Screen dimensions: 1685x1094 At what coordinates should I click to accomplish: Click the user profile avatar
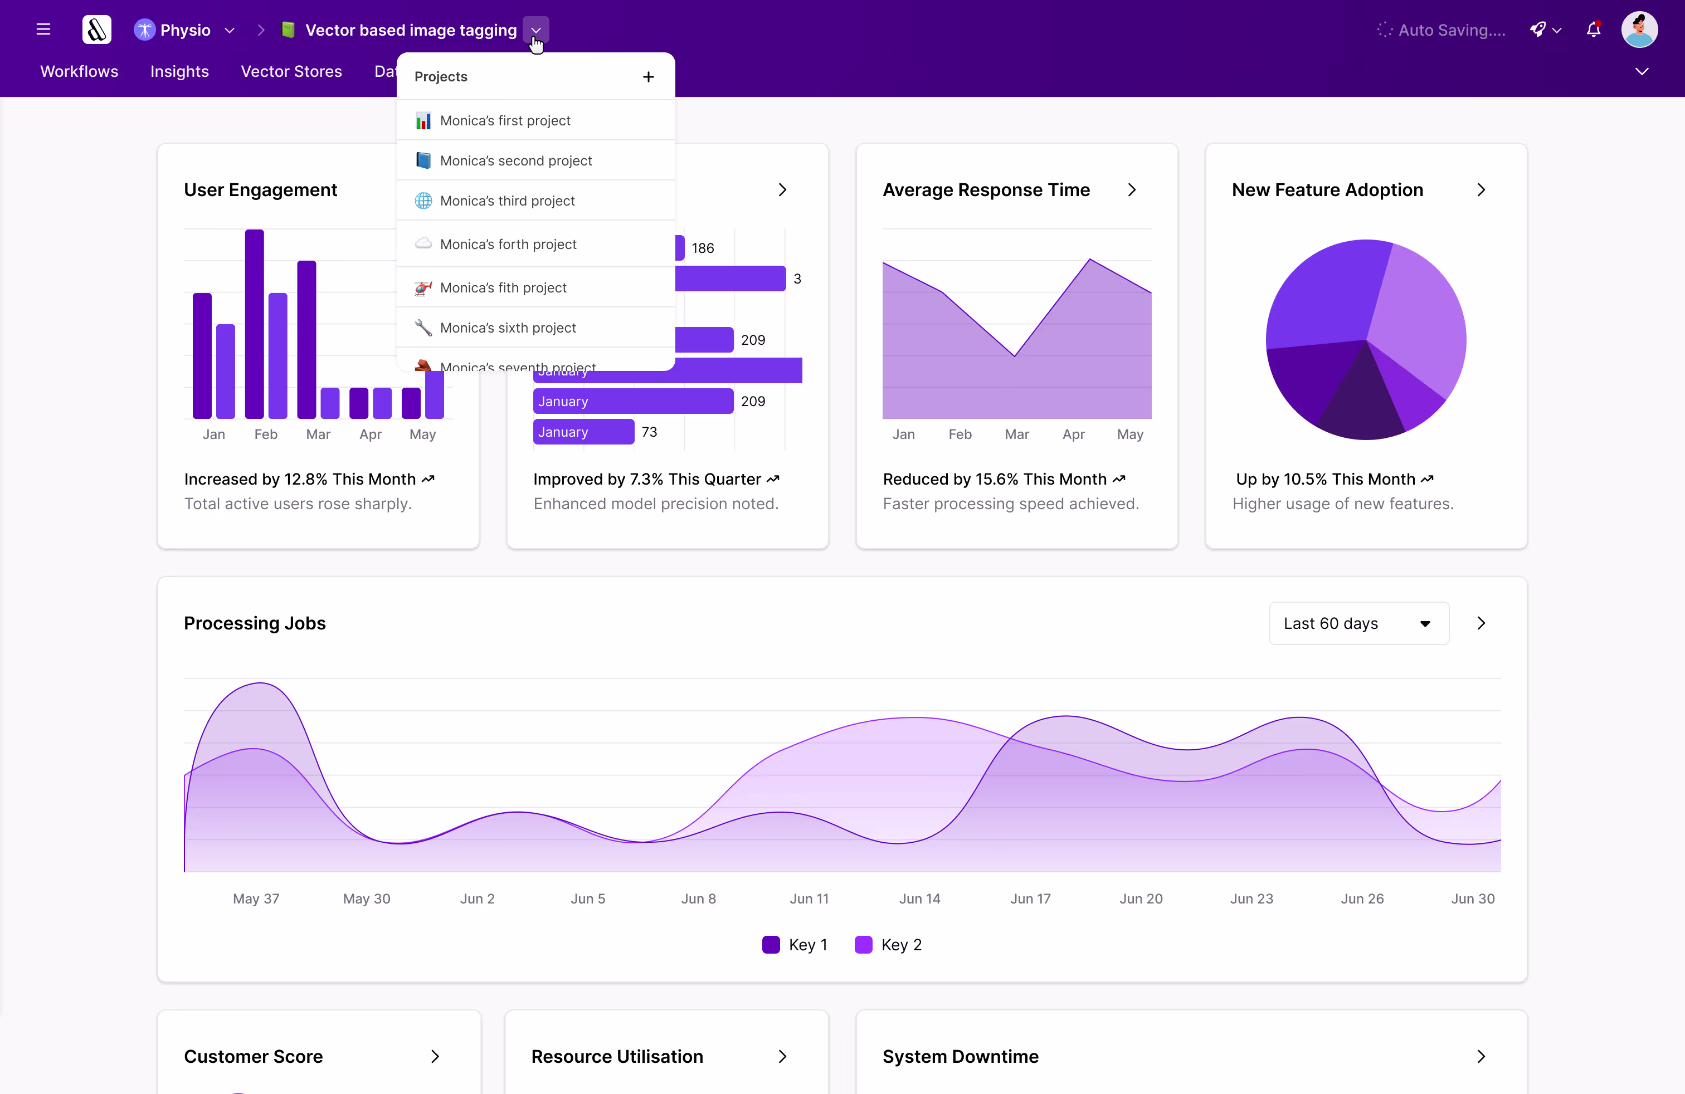click(x=1639, y=30)
